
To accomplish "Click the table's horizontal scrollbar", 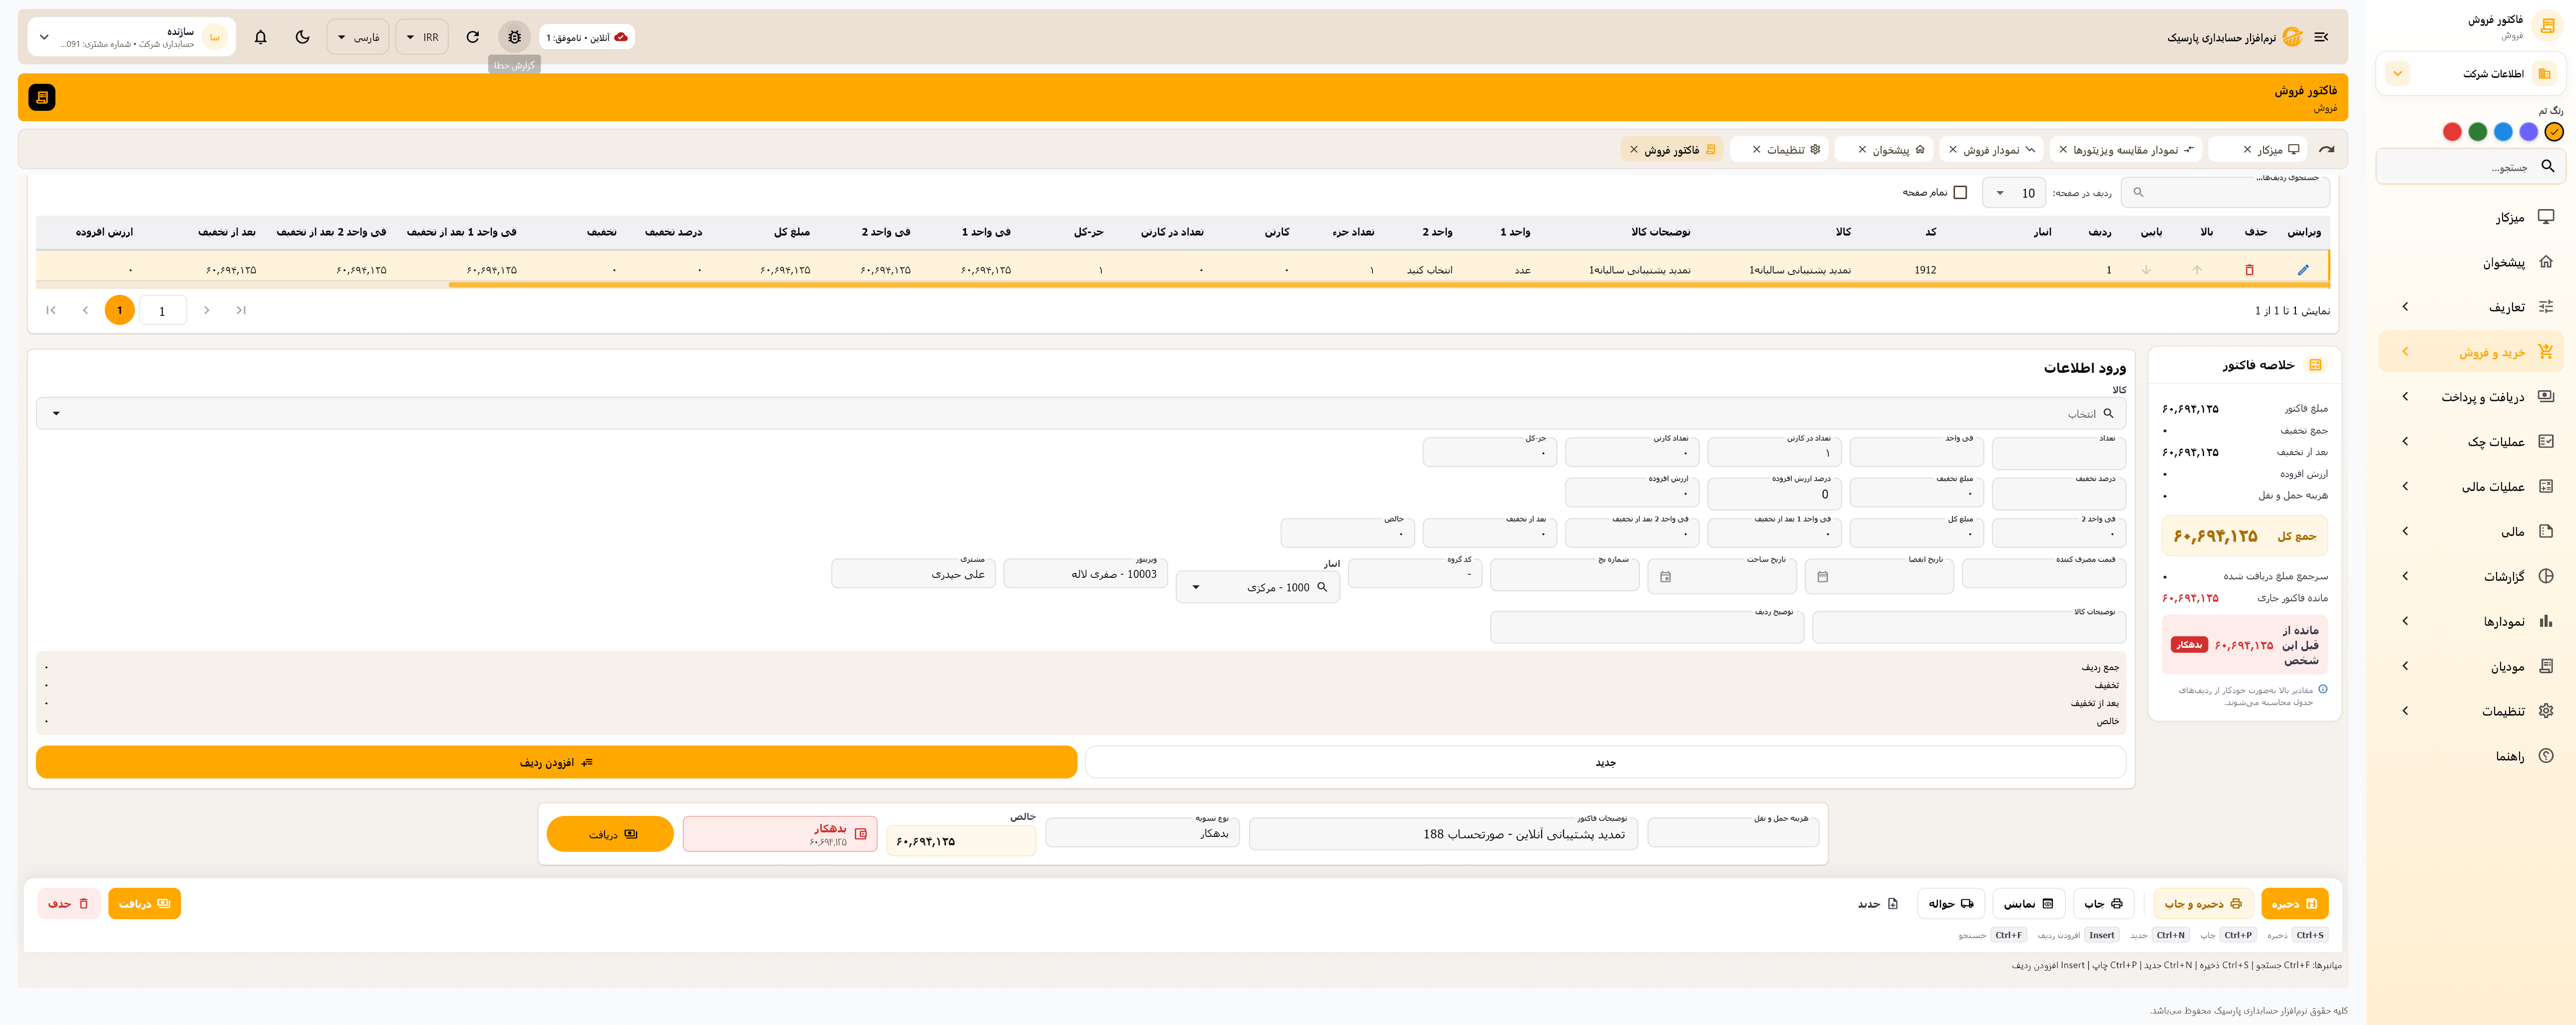I will [1389, 285].
